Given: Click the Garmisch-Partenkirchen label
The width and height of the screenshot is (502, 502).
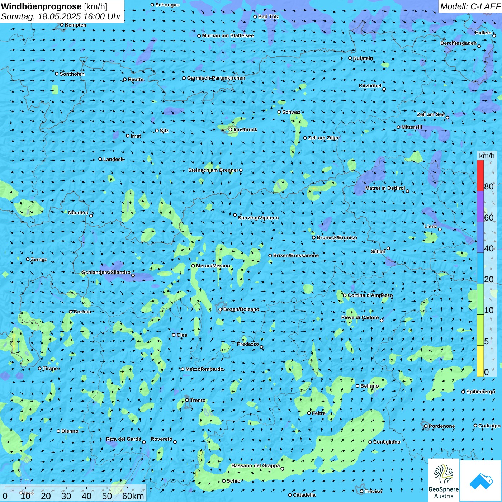Looking at the screenshot, I should 216,78.
